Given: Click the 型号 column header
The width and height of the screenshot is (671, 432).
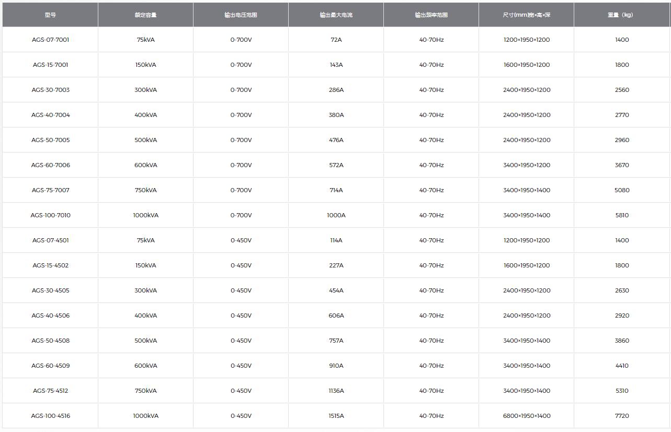Looking at the screenshot, I should point(50,15).
